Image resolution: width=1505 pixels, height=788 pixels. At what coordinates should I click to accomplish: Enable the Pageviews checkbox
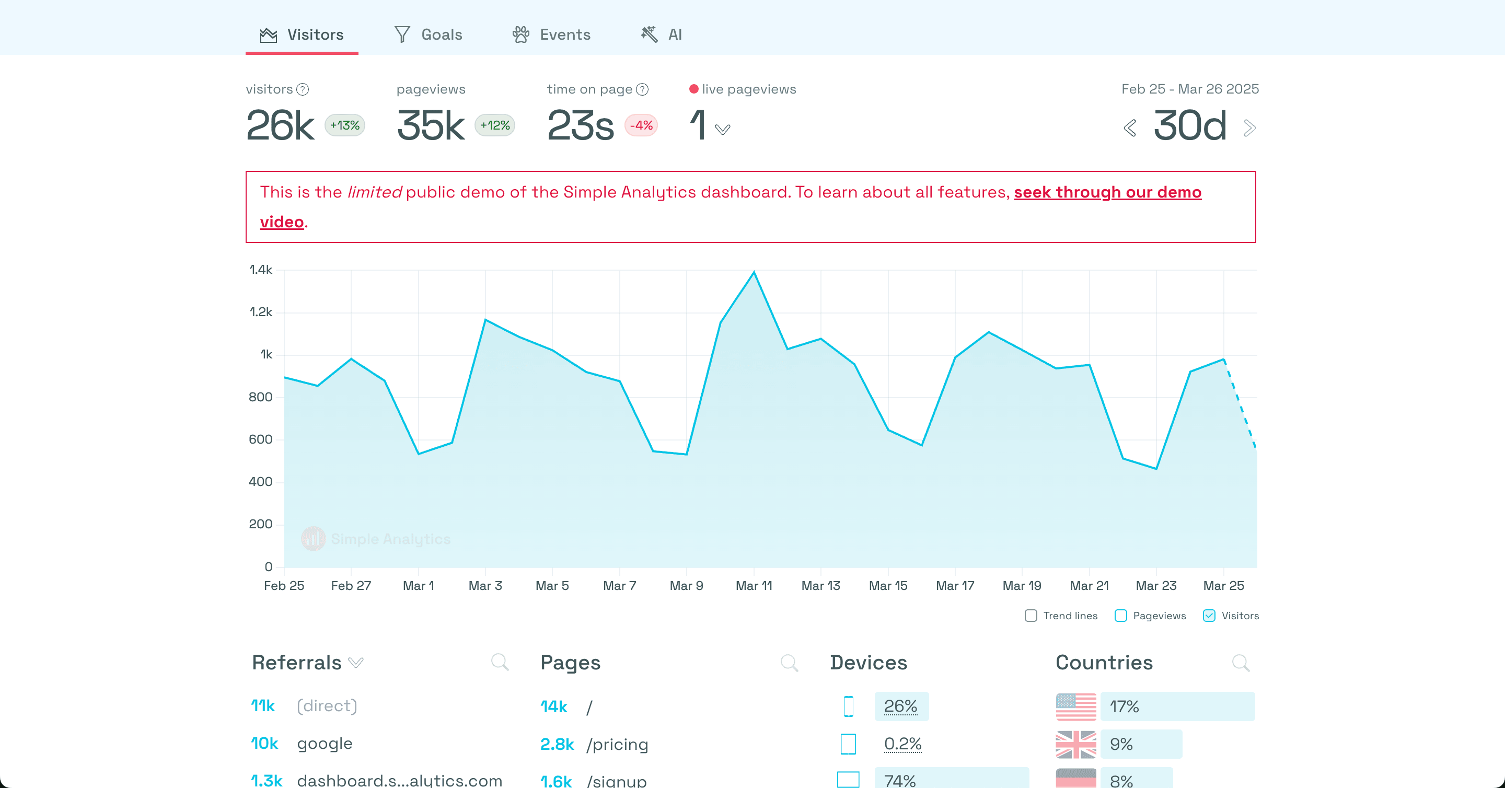1120,616
